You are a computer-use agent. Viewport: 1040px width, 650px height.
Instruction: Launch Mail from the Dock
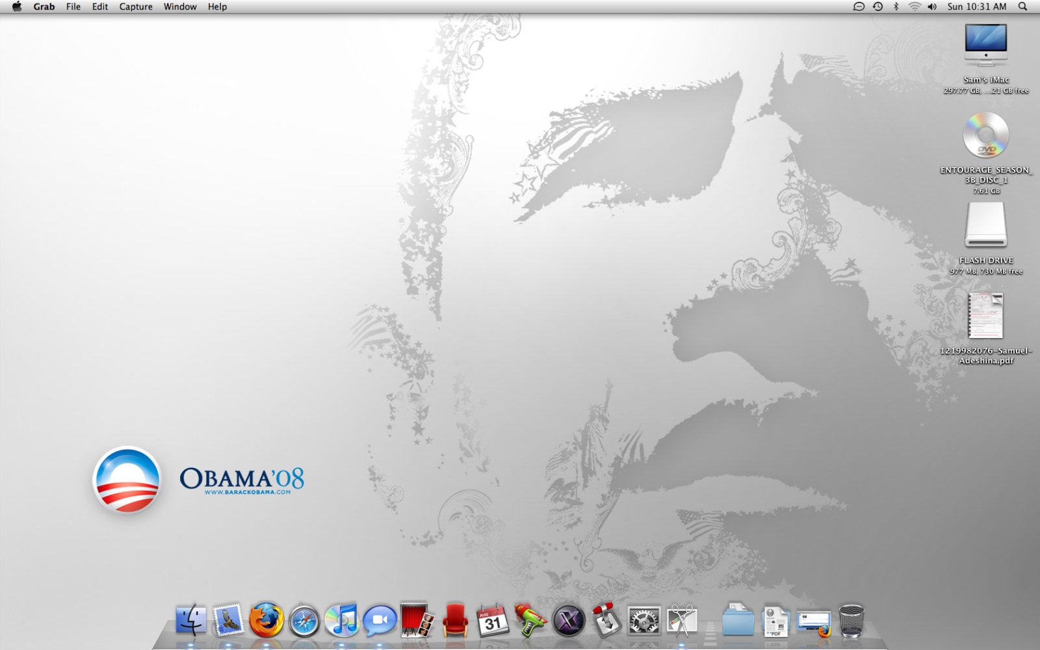229,620
